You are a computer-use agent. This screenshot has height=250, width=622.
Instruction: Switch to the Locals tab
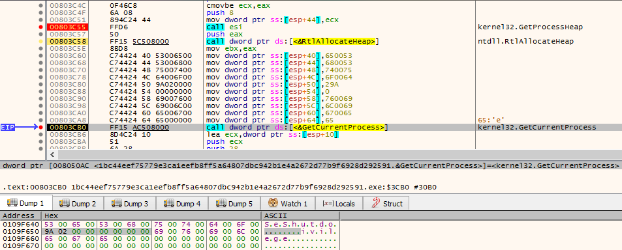[x=339, y=204]
